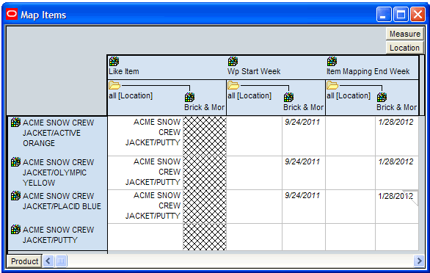Click the cube icon above Like Item
Image resolution: width=430 pixels, height=273 pixels.
tap(114, 61)
